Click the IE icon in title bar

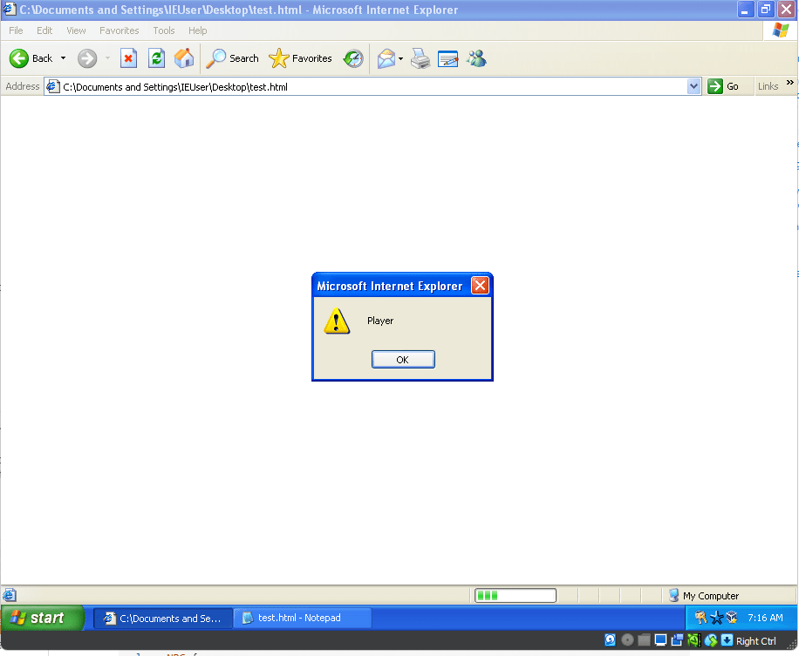(x=10, y=10)
